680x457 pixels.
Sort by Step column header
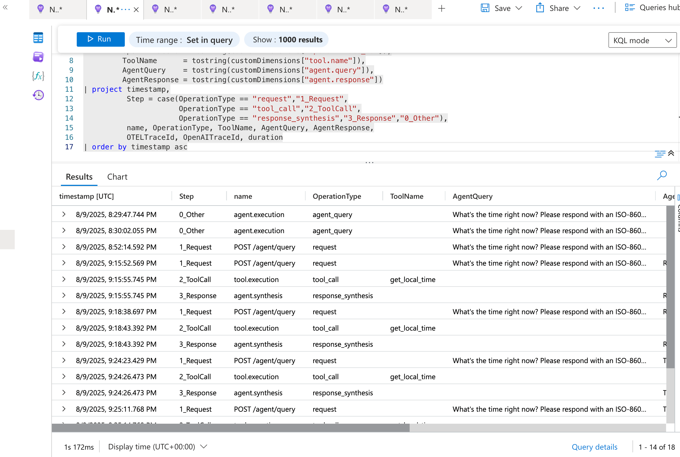coord(187,196)
